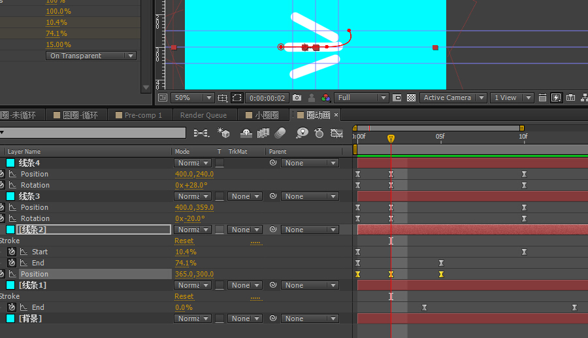Toggle the draft 3D icon

coord(223,133)
